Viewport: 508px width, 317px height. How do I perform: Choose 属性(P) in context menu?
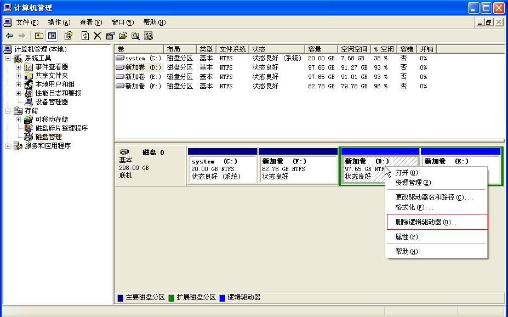tap(437, 237)
